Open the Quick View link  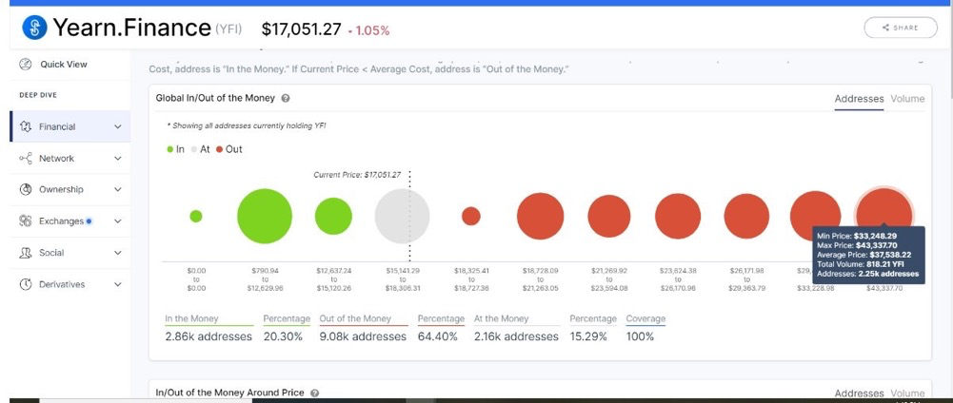(63, 64)
